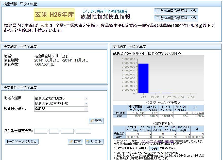Screen dimensions: 223x160
Task: Focus the third identification number field
Action: click(67, 131)
